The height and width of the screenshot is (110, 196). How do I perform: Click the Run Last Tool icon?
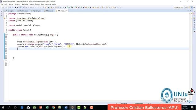[76, 7]
